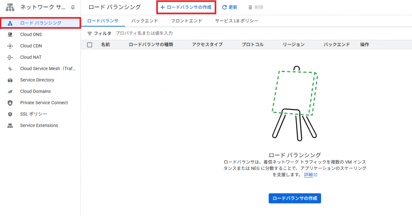Select the ロードバランサ tab
412x216 pixels.
(x=103, y=21)
